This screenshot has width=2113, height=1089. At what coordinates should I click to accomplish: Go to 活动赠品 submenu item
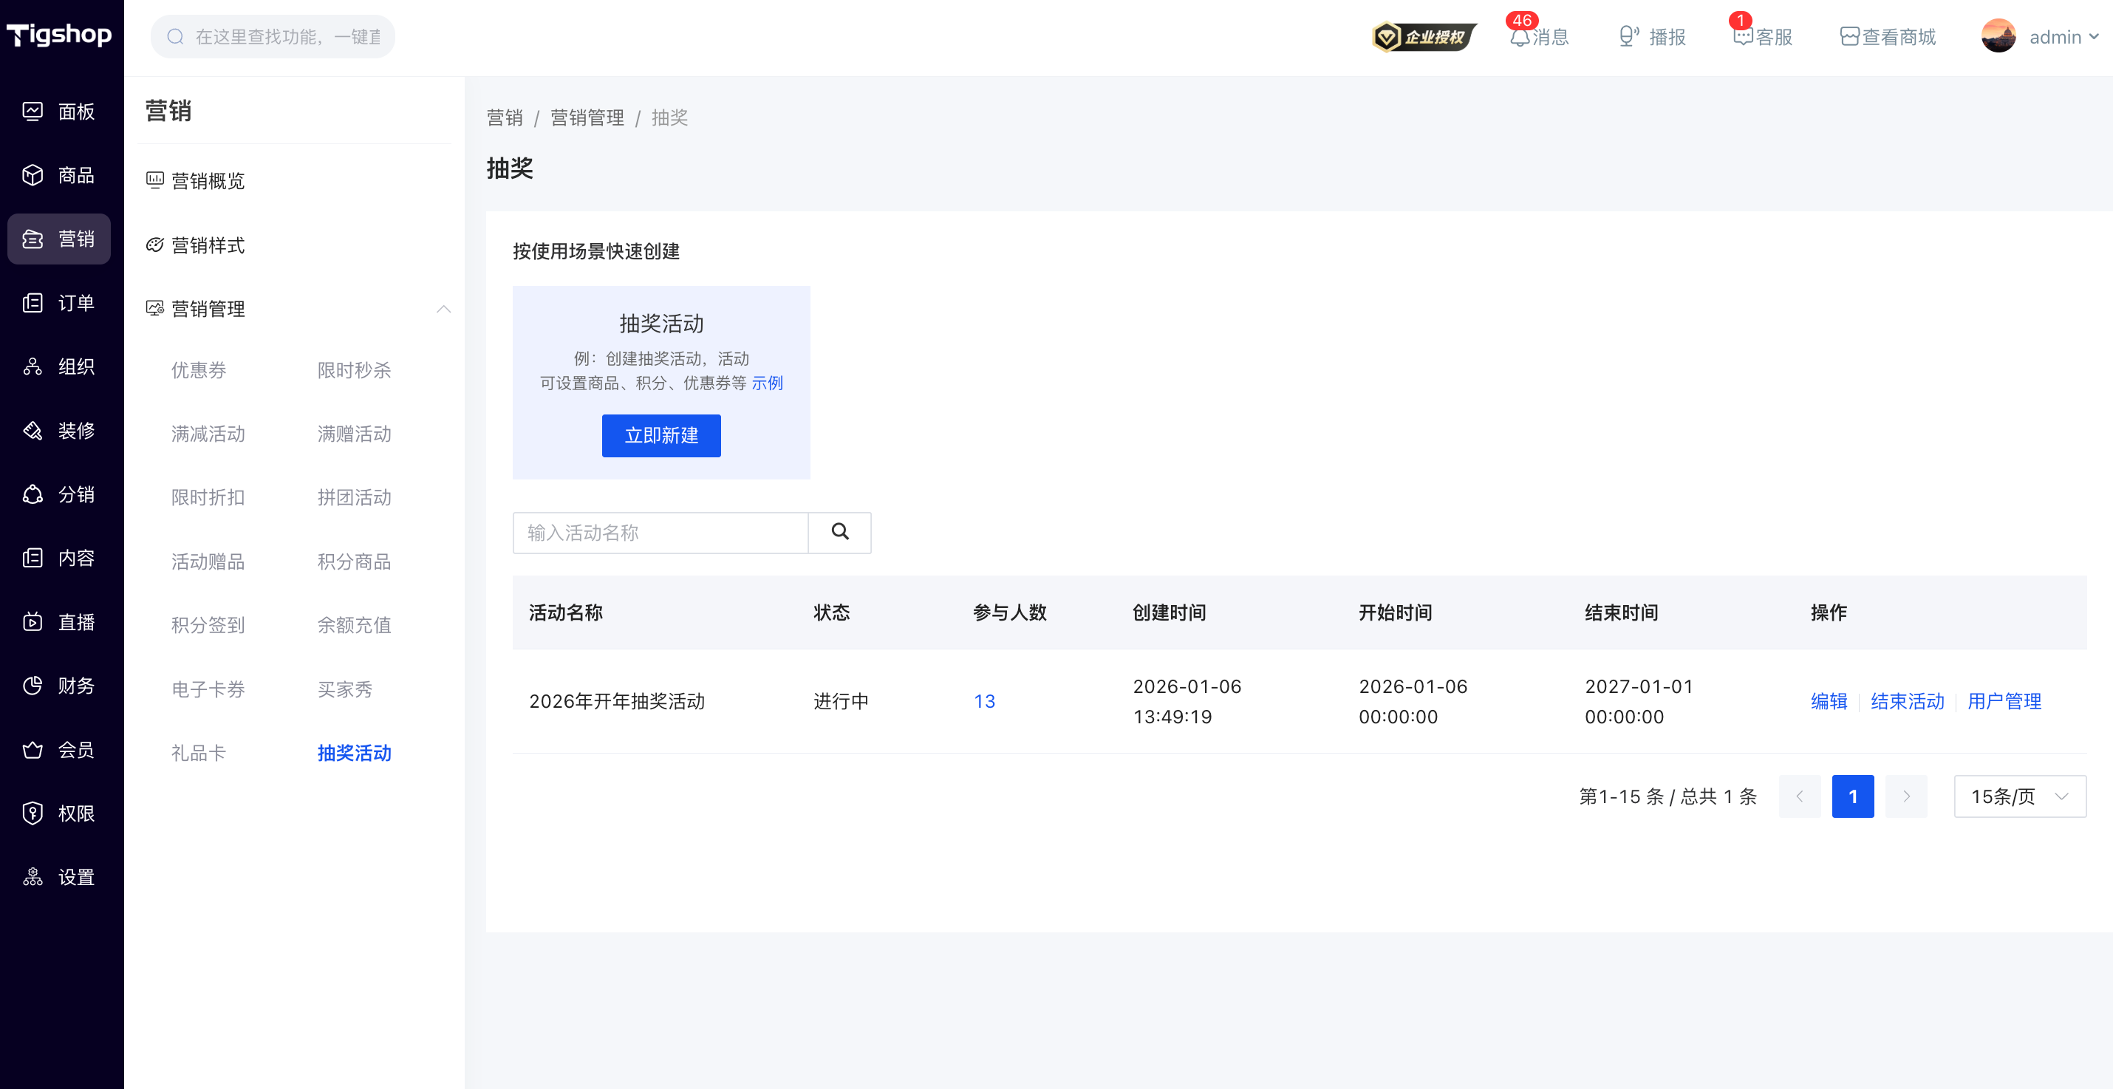coord(208,561)
